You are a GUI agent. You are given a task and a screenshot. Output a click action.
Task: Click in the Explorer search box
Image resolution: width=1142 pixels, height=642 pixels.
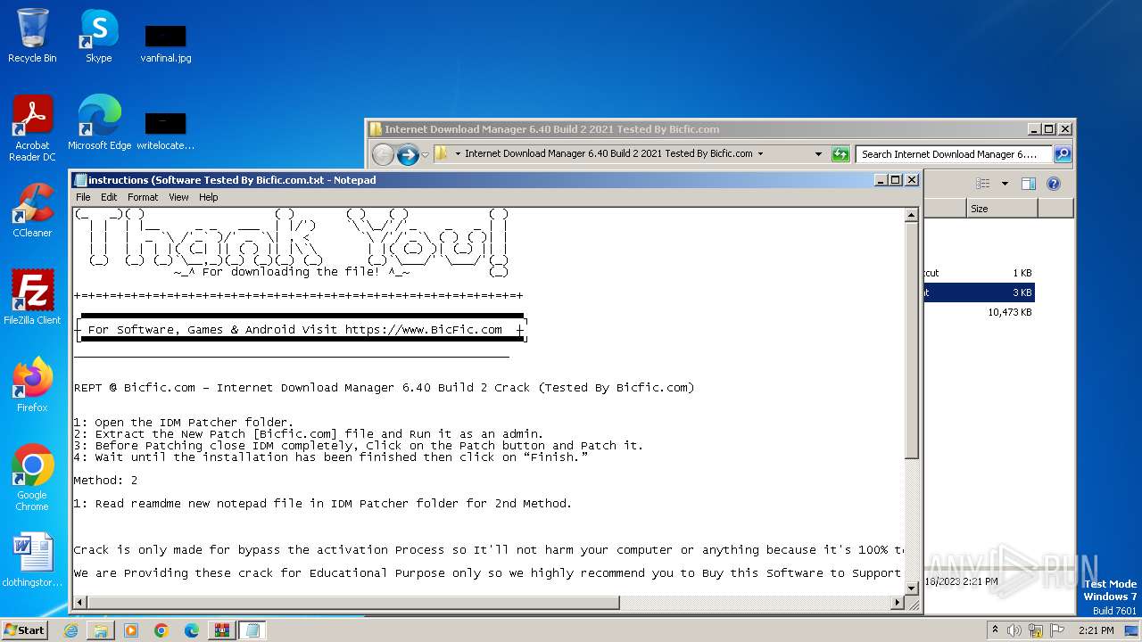coord(953,153)
